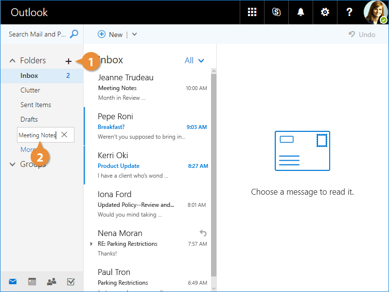This screenshot has width=389, height=292.
Task: Click the search magnifier icon
Action: click(74, 34)
